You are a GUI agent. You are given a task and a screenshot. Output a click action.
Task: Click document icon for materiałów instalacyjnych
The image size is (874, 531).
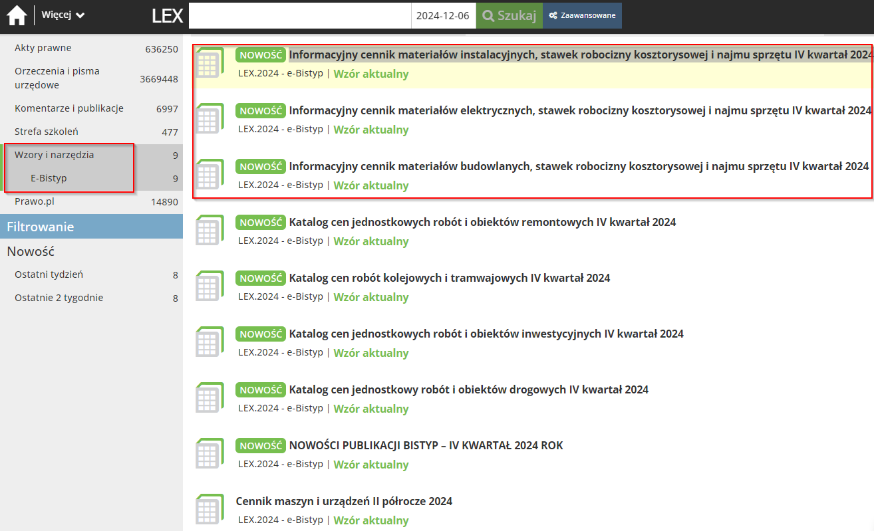point(210,63)
